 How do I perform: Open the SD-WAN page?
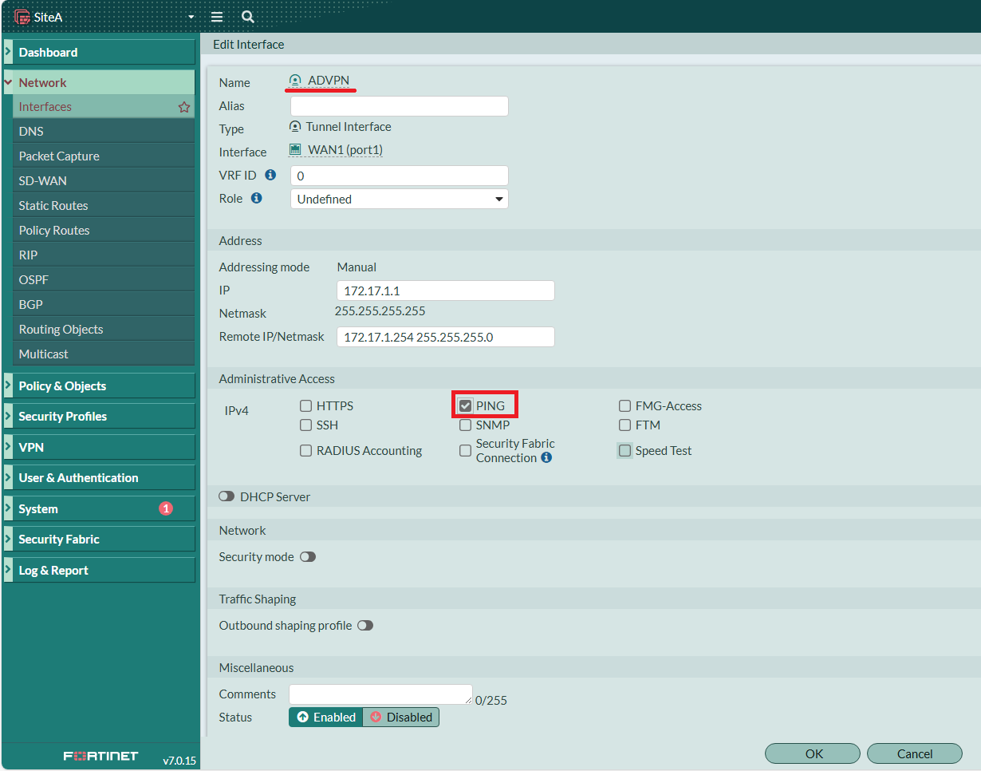click(104, 180)
